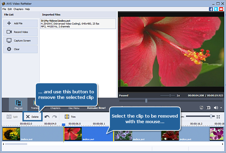Image resolution: width=226 pixels, height=153 pixels.
Task: Switch to the Disc Menu tab
Action: pos(74,108)
